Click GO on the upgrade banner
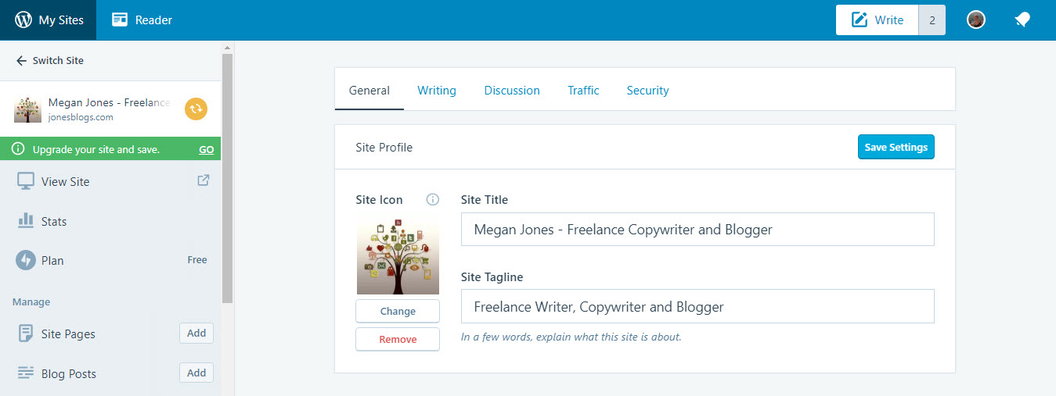Screen dimensions: 1056x396 tap(206, 149)
